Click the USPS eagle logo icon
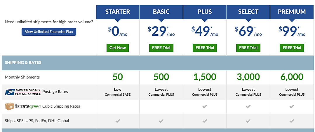This screenshot has height=132, width=315. coord(10,92)
